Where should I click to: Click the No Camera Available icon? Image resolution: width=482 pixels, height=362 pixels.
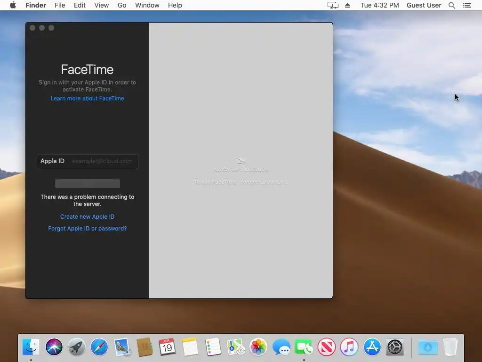click(241, 160)
